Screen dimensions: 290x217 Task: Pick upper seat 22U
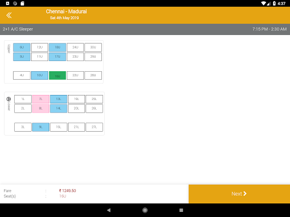[75, 75]
